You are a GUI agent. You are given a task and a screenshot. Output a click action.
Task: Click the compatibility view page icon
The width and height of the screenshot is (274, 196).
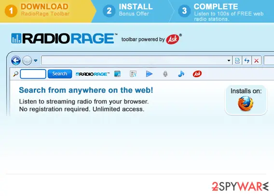click(x=237, y=60)
